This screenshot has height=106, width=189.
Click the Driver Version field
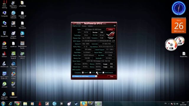pos(98,61)
